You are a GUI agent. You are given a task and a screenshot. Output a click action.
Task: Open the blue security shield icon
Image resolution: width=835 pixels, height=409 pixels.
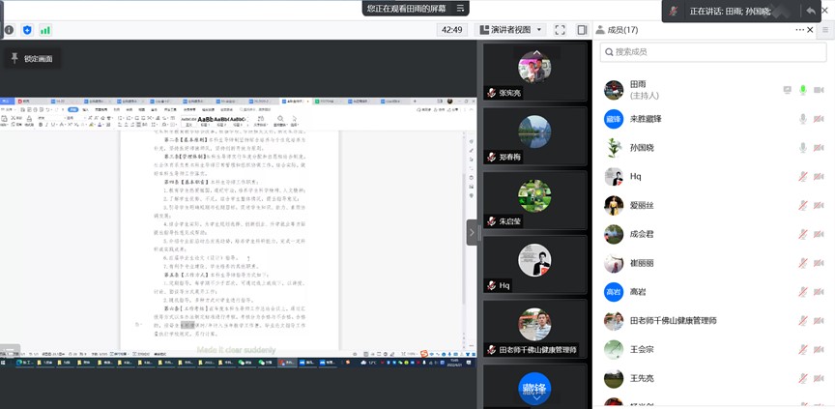[x=27, y=30]
